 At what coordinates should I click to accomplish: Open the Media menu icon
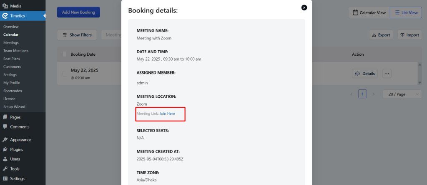point(5,6)
